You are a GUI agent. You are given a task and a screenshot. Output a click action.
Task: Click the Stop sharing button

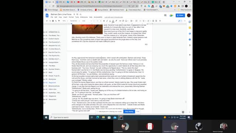pos(129,112)
